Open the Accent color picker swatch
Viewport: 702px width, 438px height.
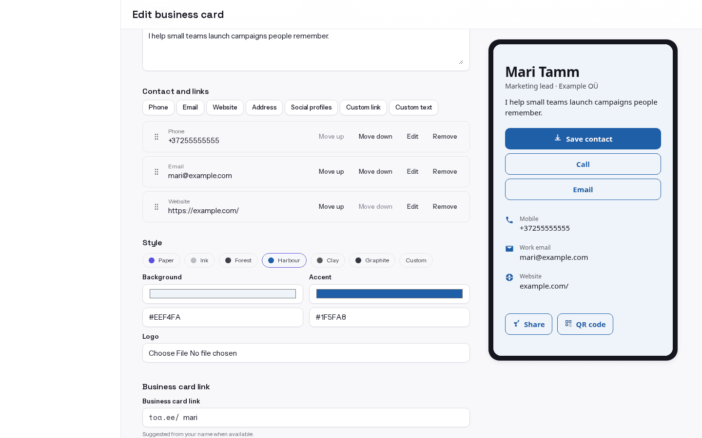click(x=390, y=294)
